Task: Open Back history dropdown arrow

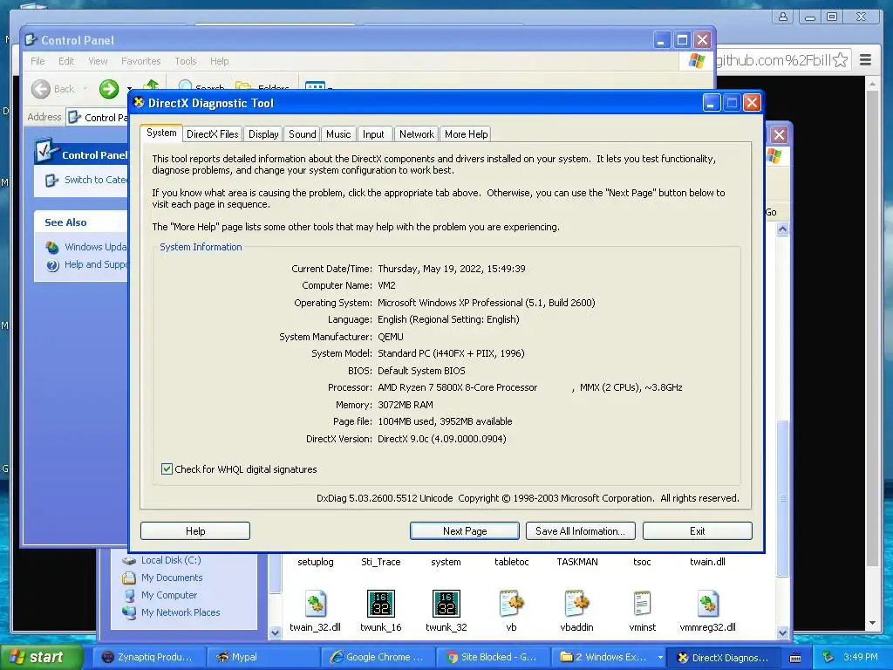Action: (85, 89)
